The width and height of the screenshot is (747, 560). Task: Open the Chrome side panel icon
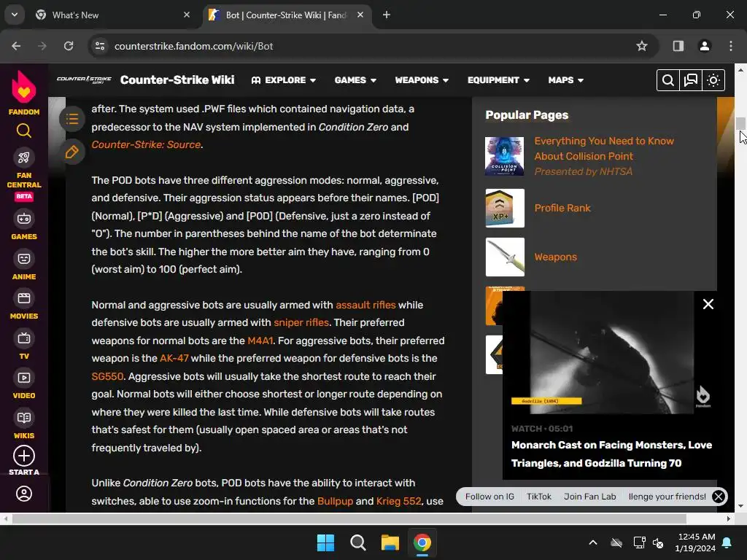pos(678,46)
